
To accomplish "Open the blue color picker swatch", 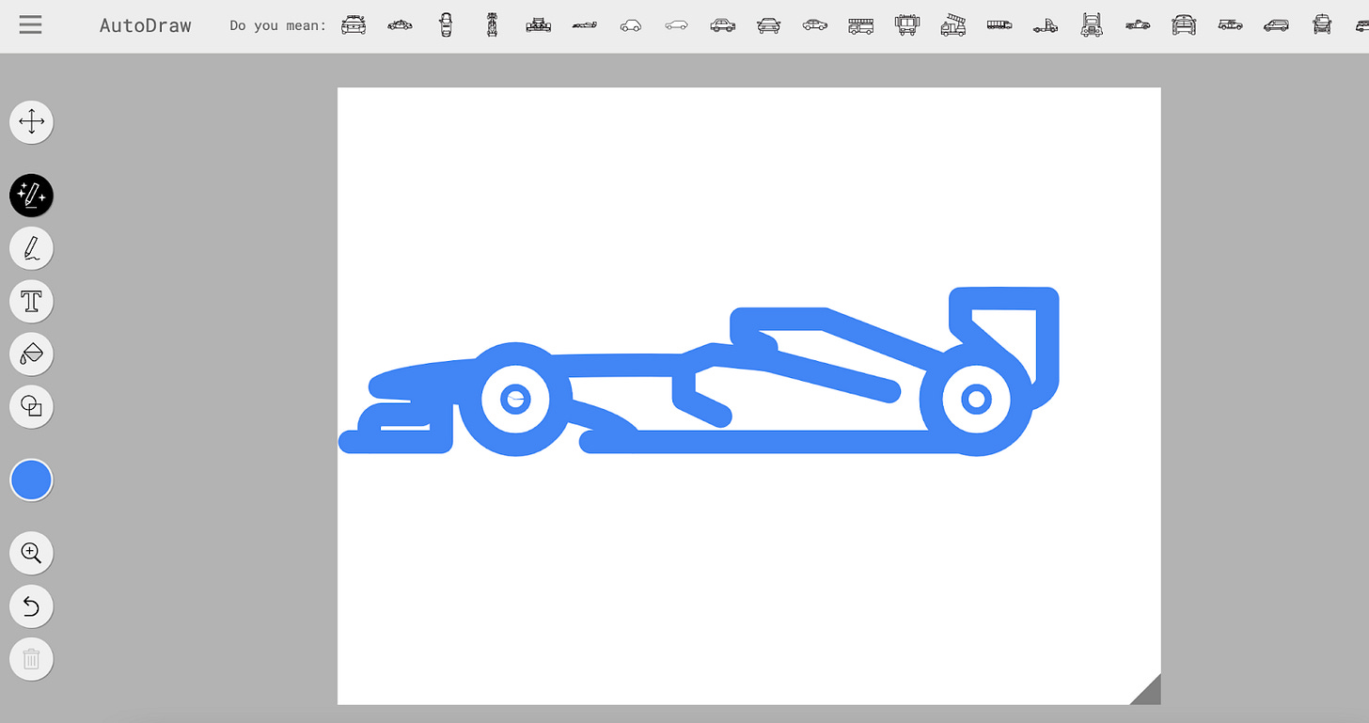I will coord(32,479).
